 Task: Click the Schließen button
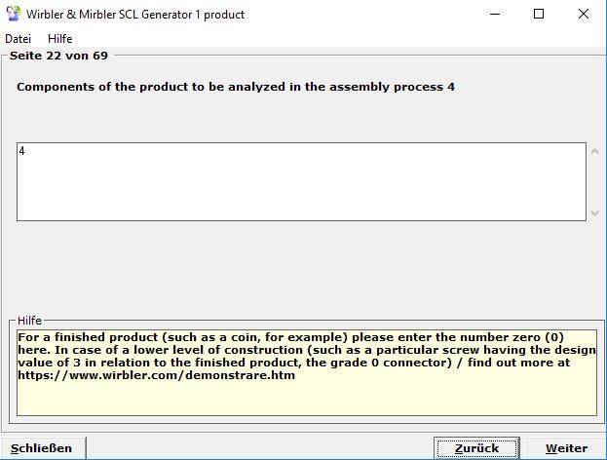point(42,448)
